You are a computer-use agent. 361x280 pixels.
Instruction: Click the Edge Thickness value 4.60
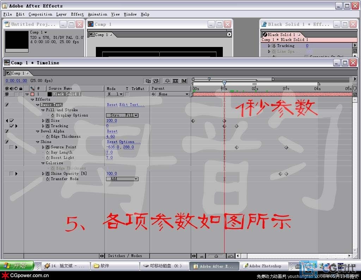point(110,137)
